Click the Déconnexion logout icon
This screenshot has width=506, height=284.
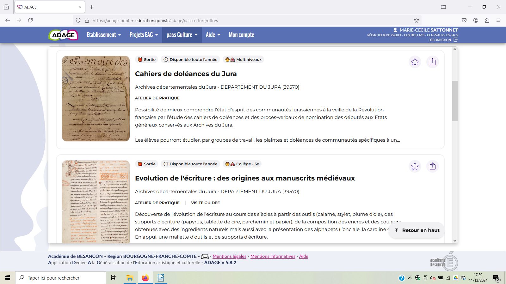(455, 40)
